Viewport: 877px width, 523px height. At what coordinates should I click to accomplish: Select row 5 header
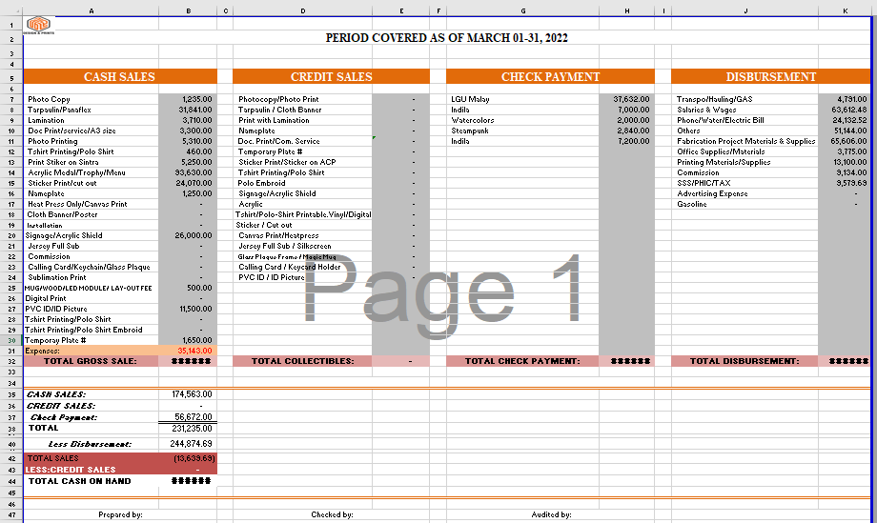pyautogui.click(x=11, y=77)
